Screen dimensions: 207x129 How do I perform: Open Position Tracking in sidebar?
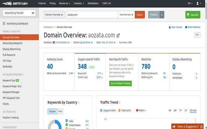(x=11, y=118)
